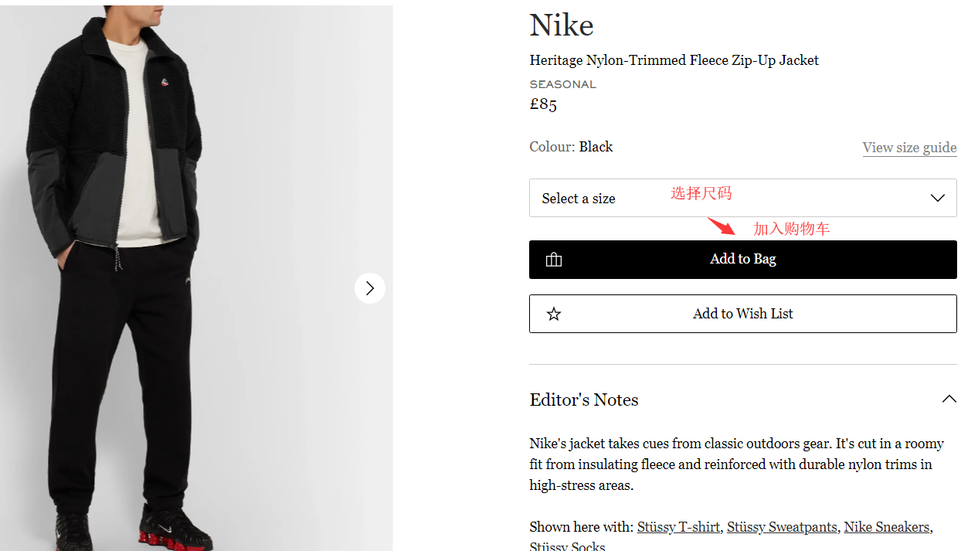Click the star icon for wish list

point(554,314)
